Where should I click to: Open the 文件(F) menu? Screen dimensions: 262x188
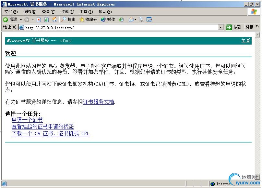pyautogui.click(x=11, y=12)
